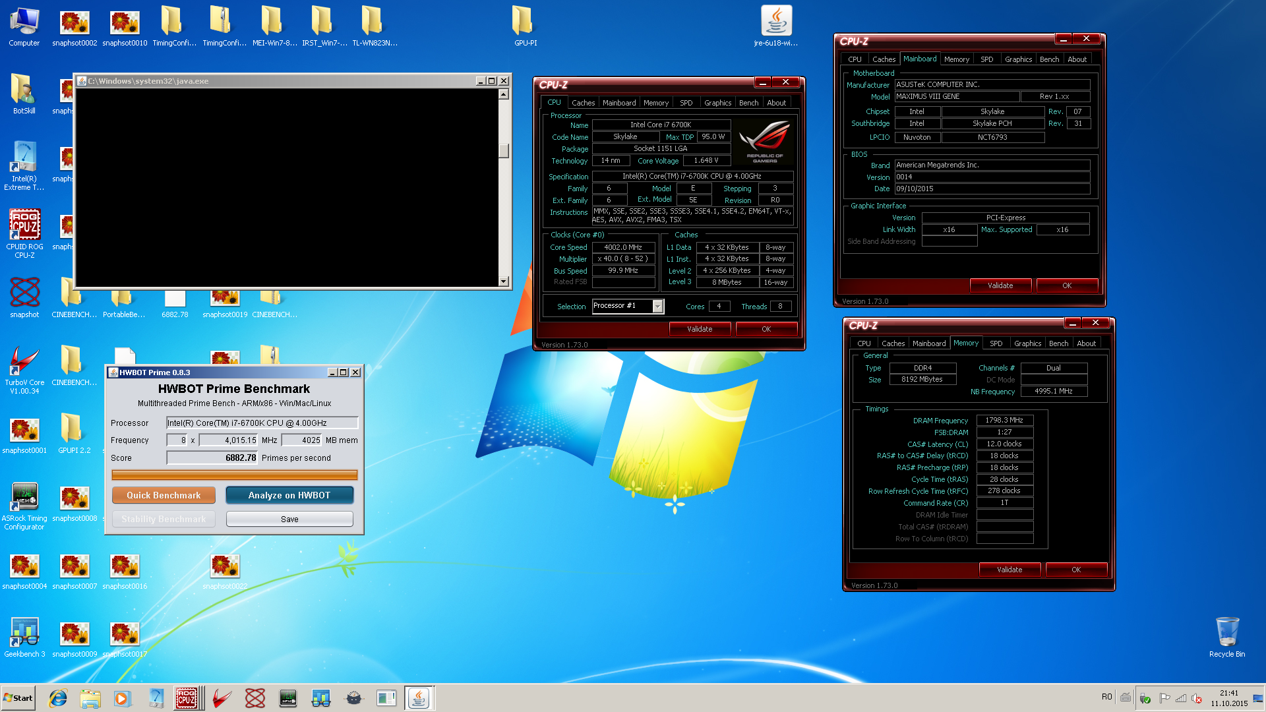Select the snaphsot0022 image file
1266x712 pixels.
coord(225,571)
